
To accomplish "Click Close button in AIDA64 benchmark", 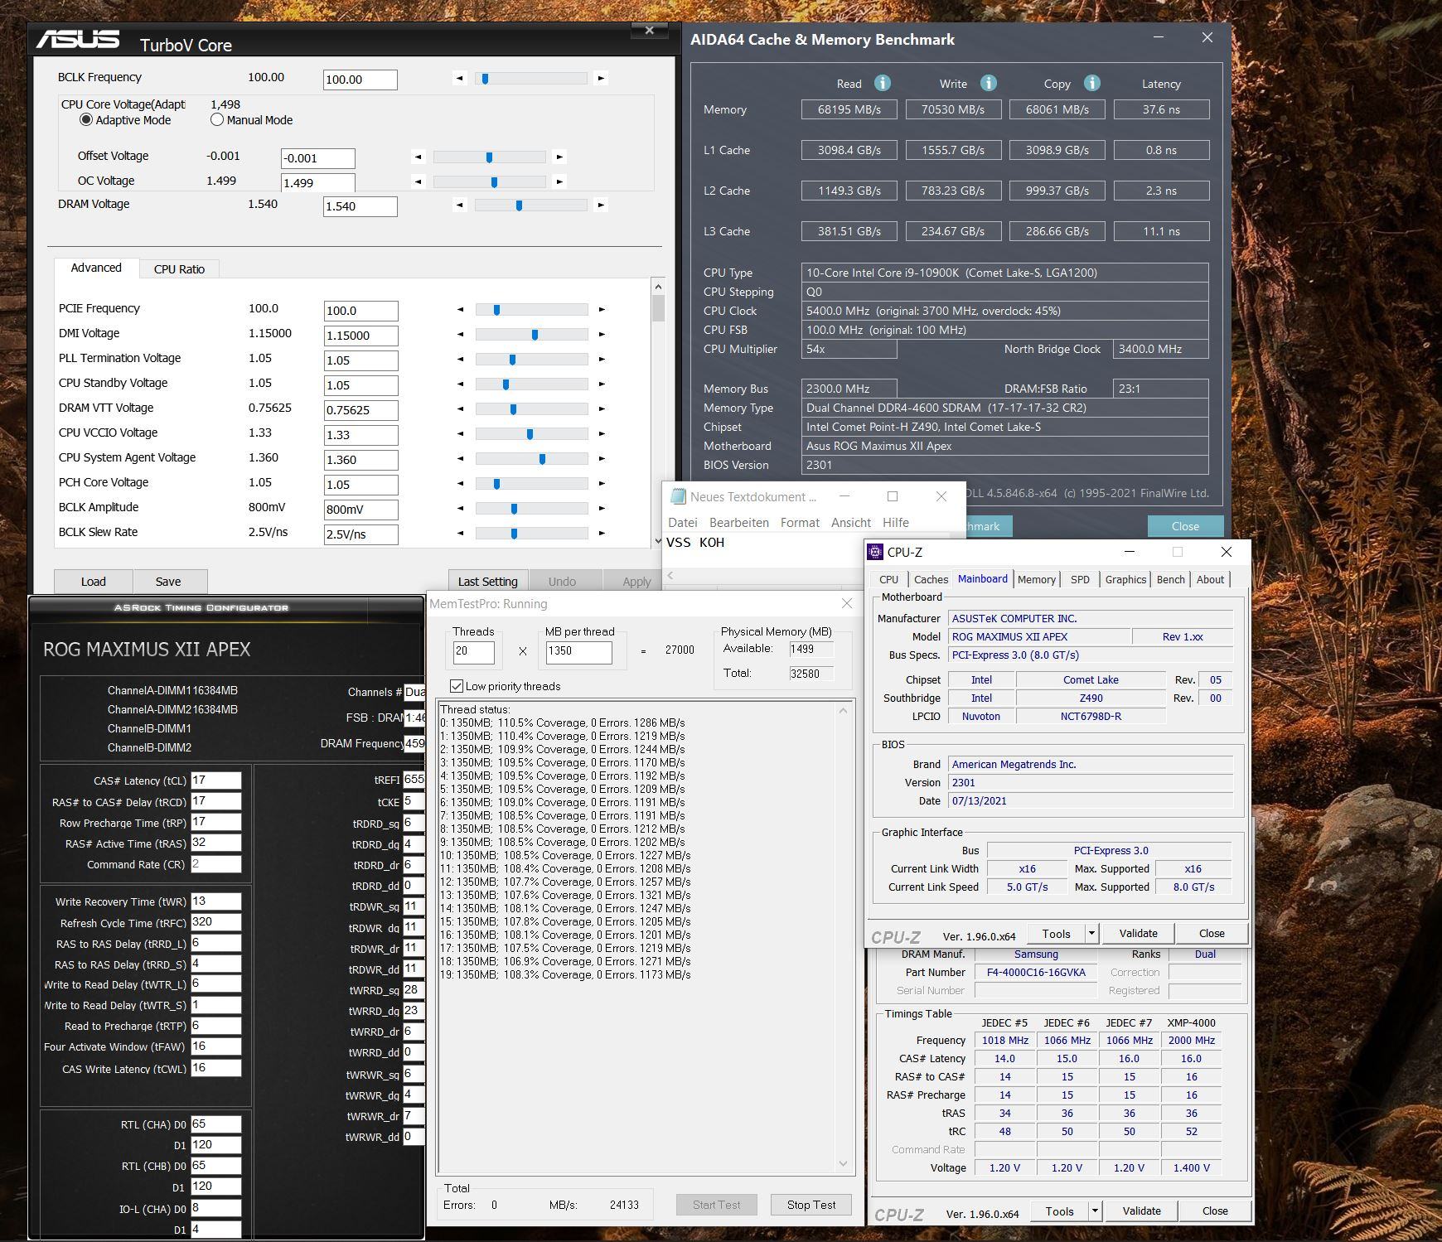I will (1185, 526).
